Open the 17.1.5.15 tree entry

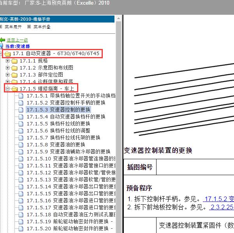coord(71,194)
